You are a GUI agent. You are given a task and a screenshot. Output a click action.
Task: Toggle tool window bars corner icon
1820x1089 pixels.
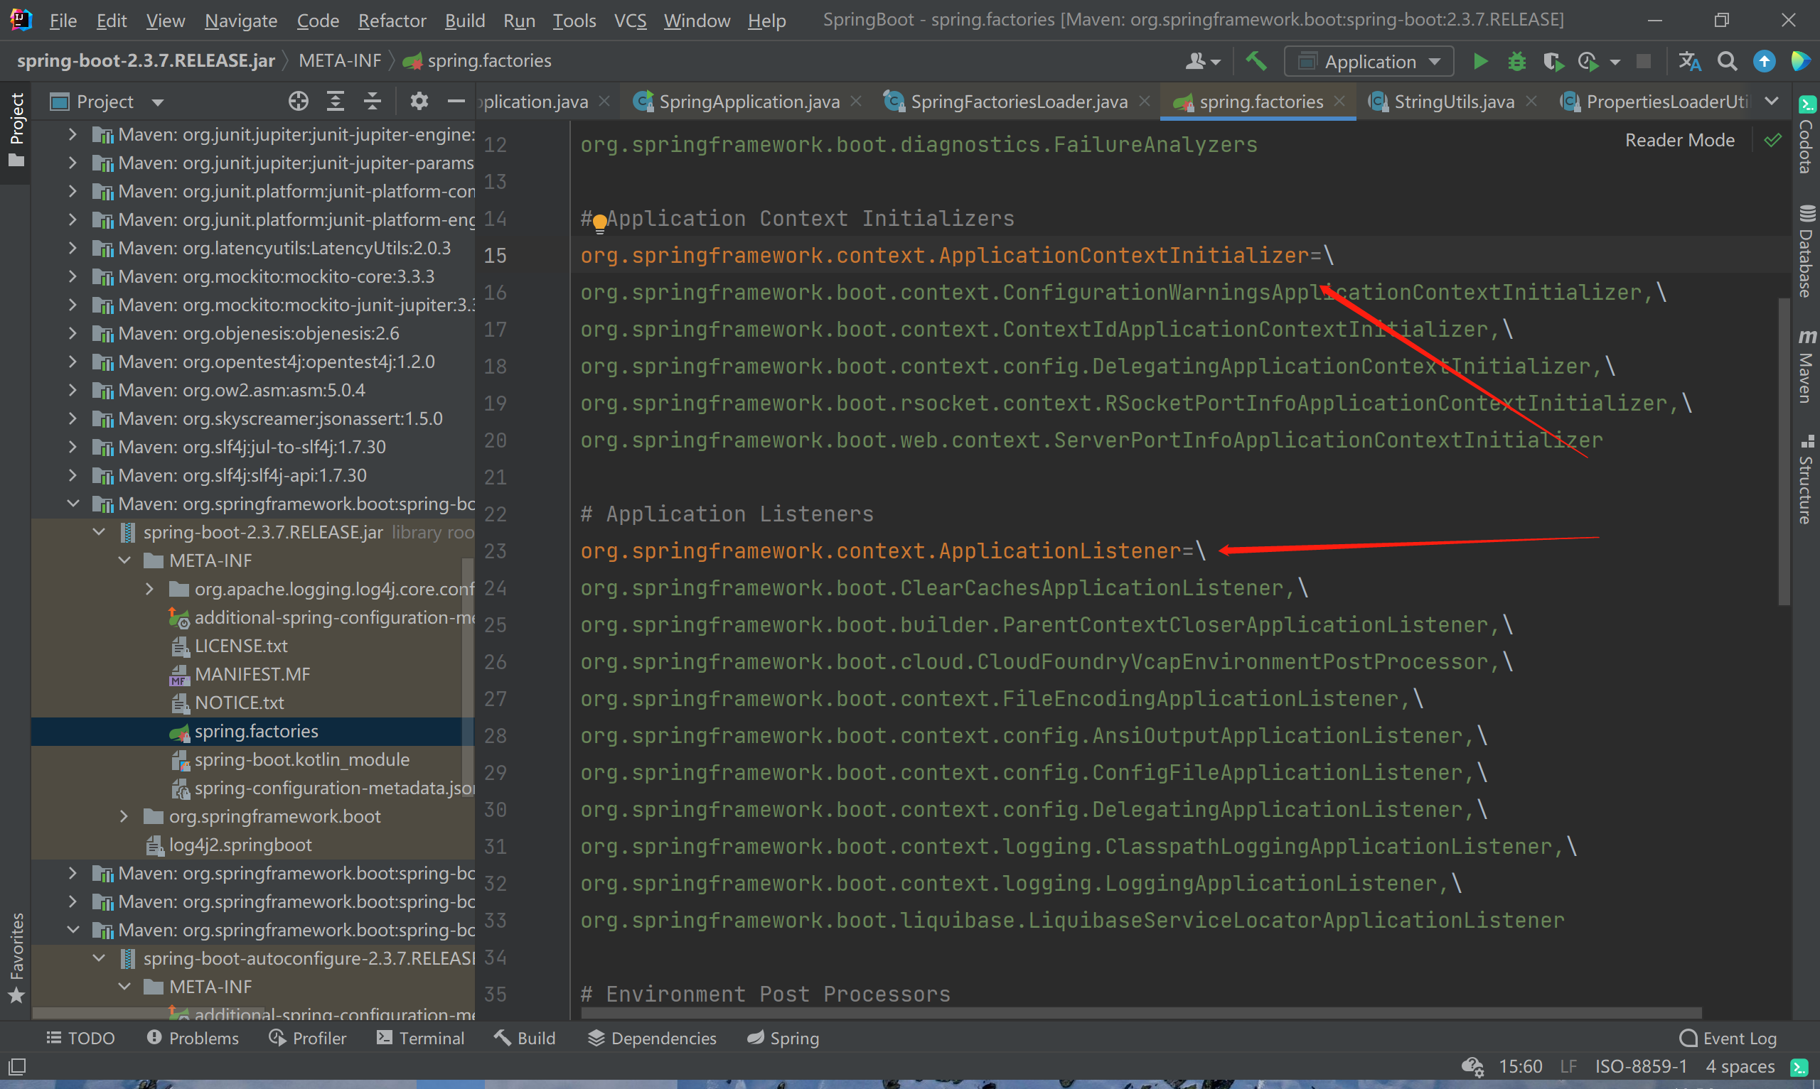[17, 1066]
